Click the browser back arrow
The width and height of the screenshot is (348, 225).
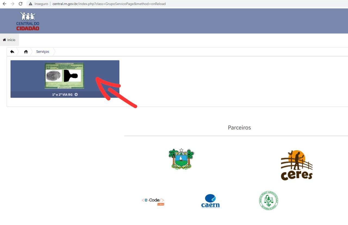pos(4,4)
